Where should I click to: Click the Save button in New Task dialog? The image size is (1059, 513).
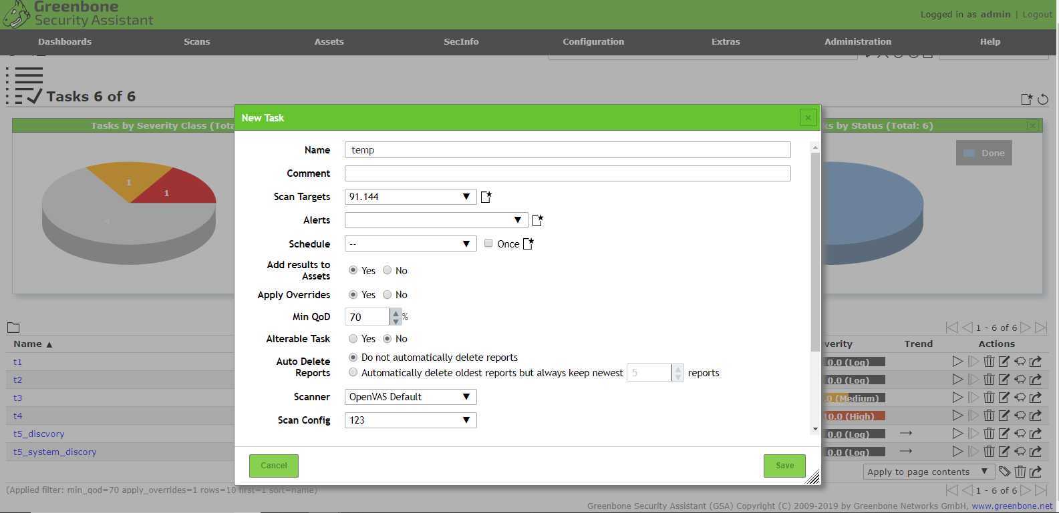(784, 466)
